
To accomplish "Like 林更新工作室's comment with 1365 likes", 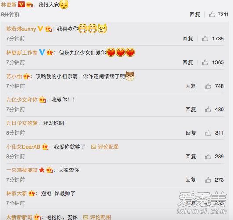I will click(x=205, y=62).
